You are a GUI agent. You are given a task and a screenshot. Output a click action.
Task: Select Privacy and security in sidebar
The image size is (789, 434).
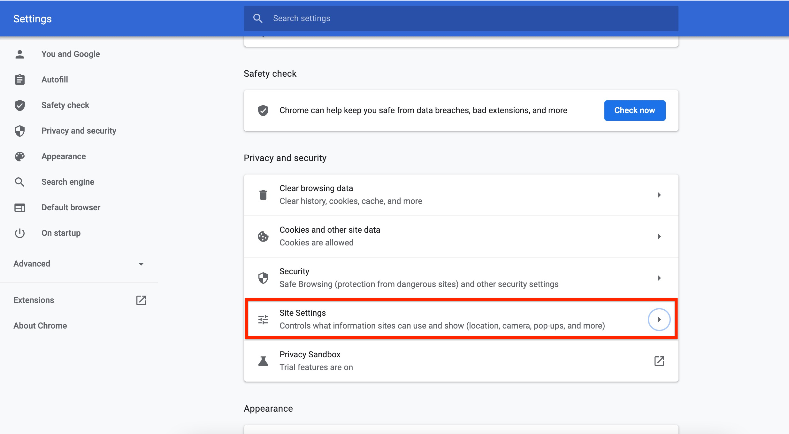point(79,131)
